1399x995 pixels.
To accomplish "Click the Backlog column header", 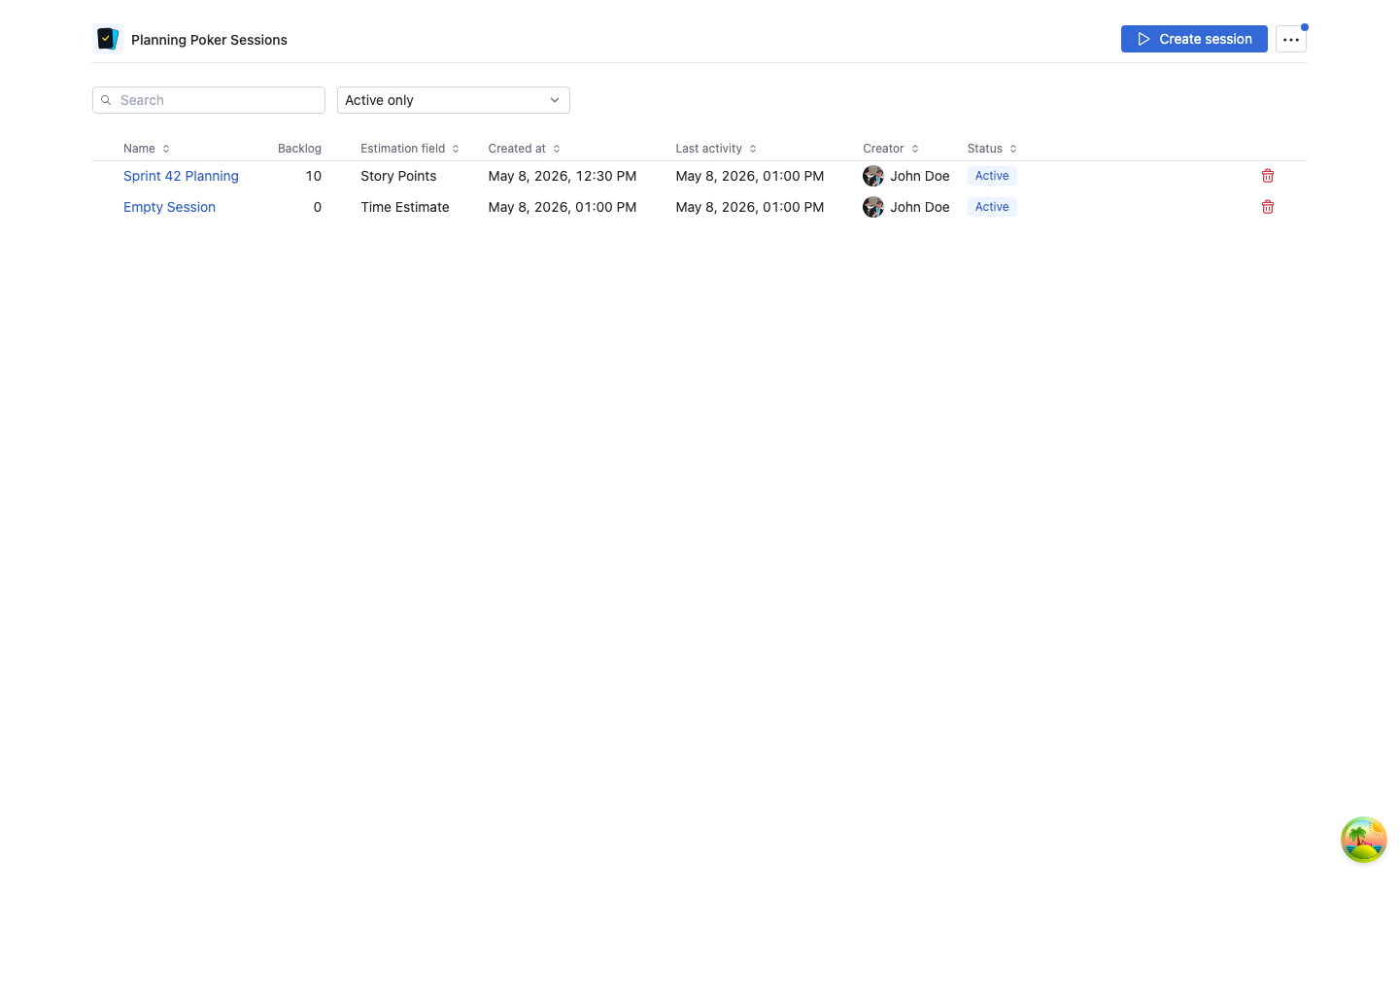I will pyautogui.click(x=299, y=149).
